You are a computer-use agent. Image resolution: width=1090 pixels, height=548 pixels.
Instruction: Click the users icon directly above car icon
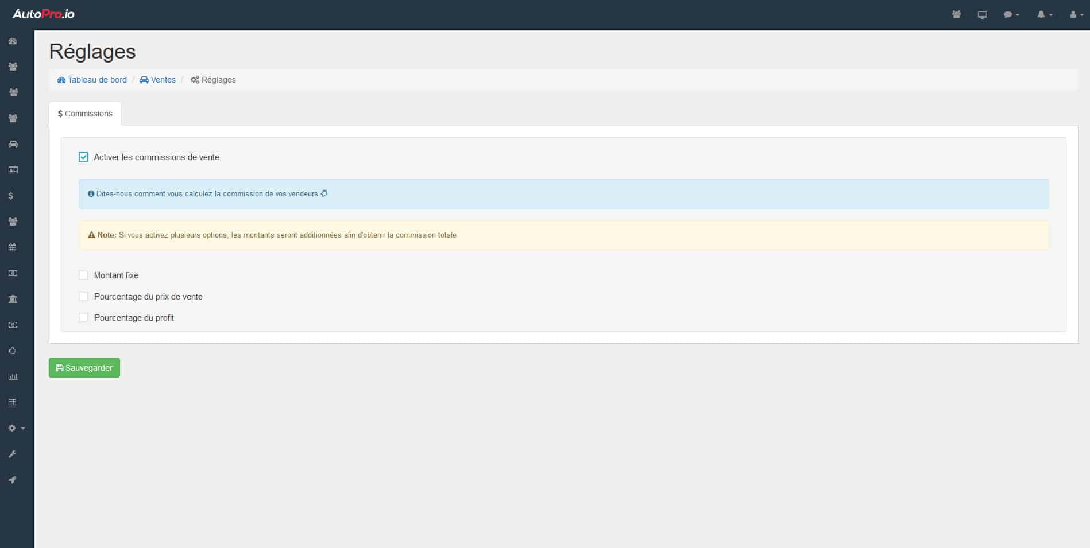[x=13, y=118]
